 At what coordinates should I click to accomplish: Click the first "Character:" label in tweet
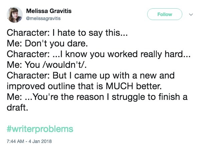click(28, 33)
